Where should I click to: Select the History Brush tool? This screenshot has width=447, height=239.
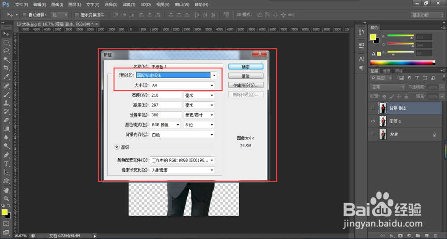(6, 111)
